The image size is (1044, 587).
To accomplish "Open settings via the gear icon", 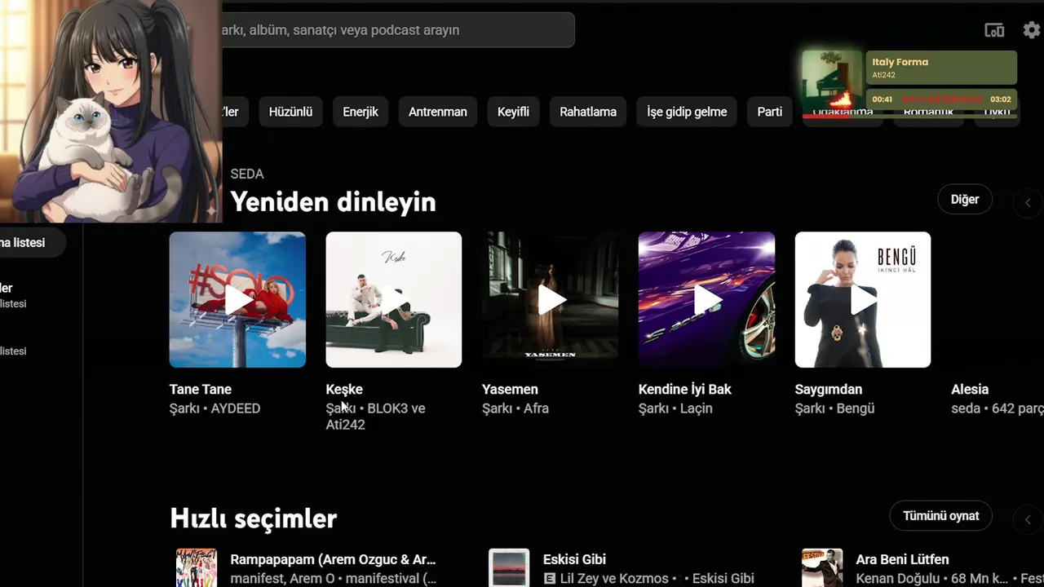I will tap(1032, 30).
